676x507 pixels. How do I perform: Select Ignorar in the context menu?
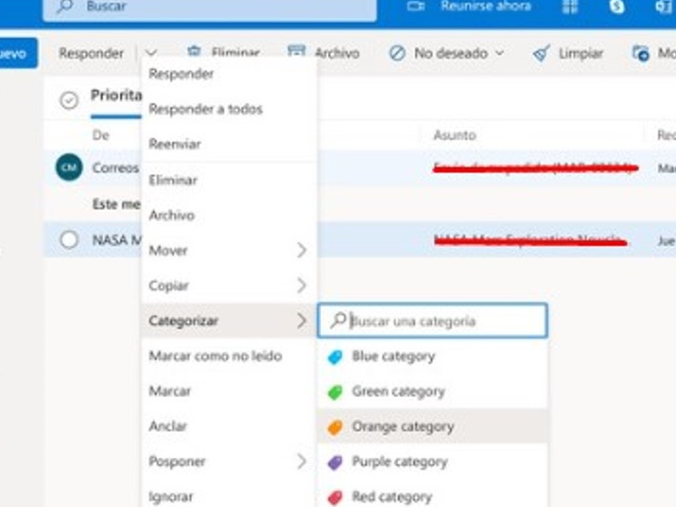[x=171, y=497]
